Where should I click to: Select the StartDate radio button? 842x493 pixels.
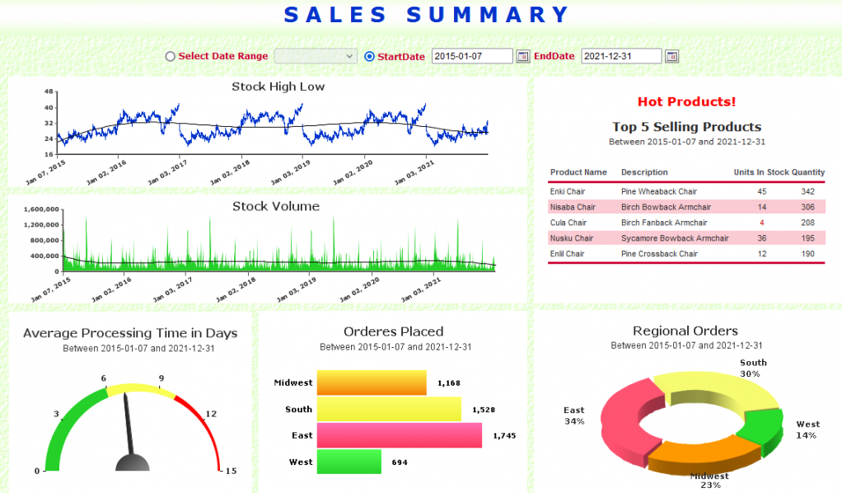[369, 57]
